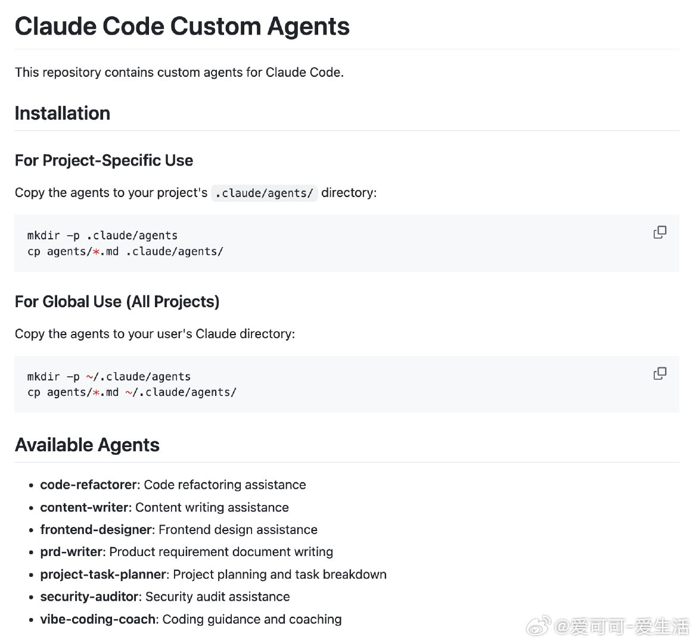The image size is (696, 643).
Task: Click 'Copy the agents to your user's Claude directory'
Action: click(x=155, y=334)
